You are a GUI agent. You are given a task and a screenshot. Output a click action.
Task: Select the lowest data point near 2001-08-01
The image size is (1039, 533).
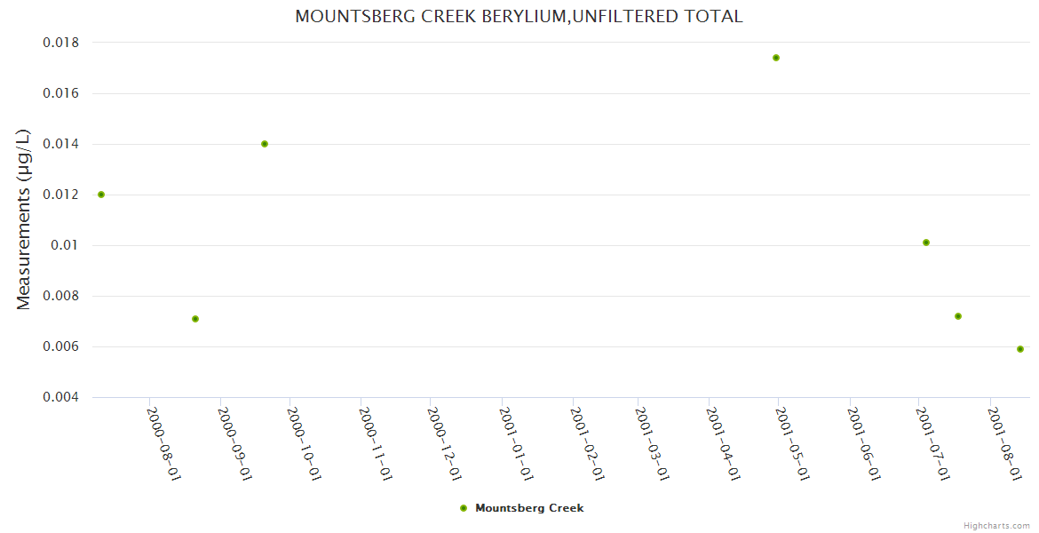(1020, 349)
